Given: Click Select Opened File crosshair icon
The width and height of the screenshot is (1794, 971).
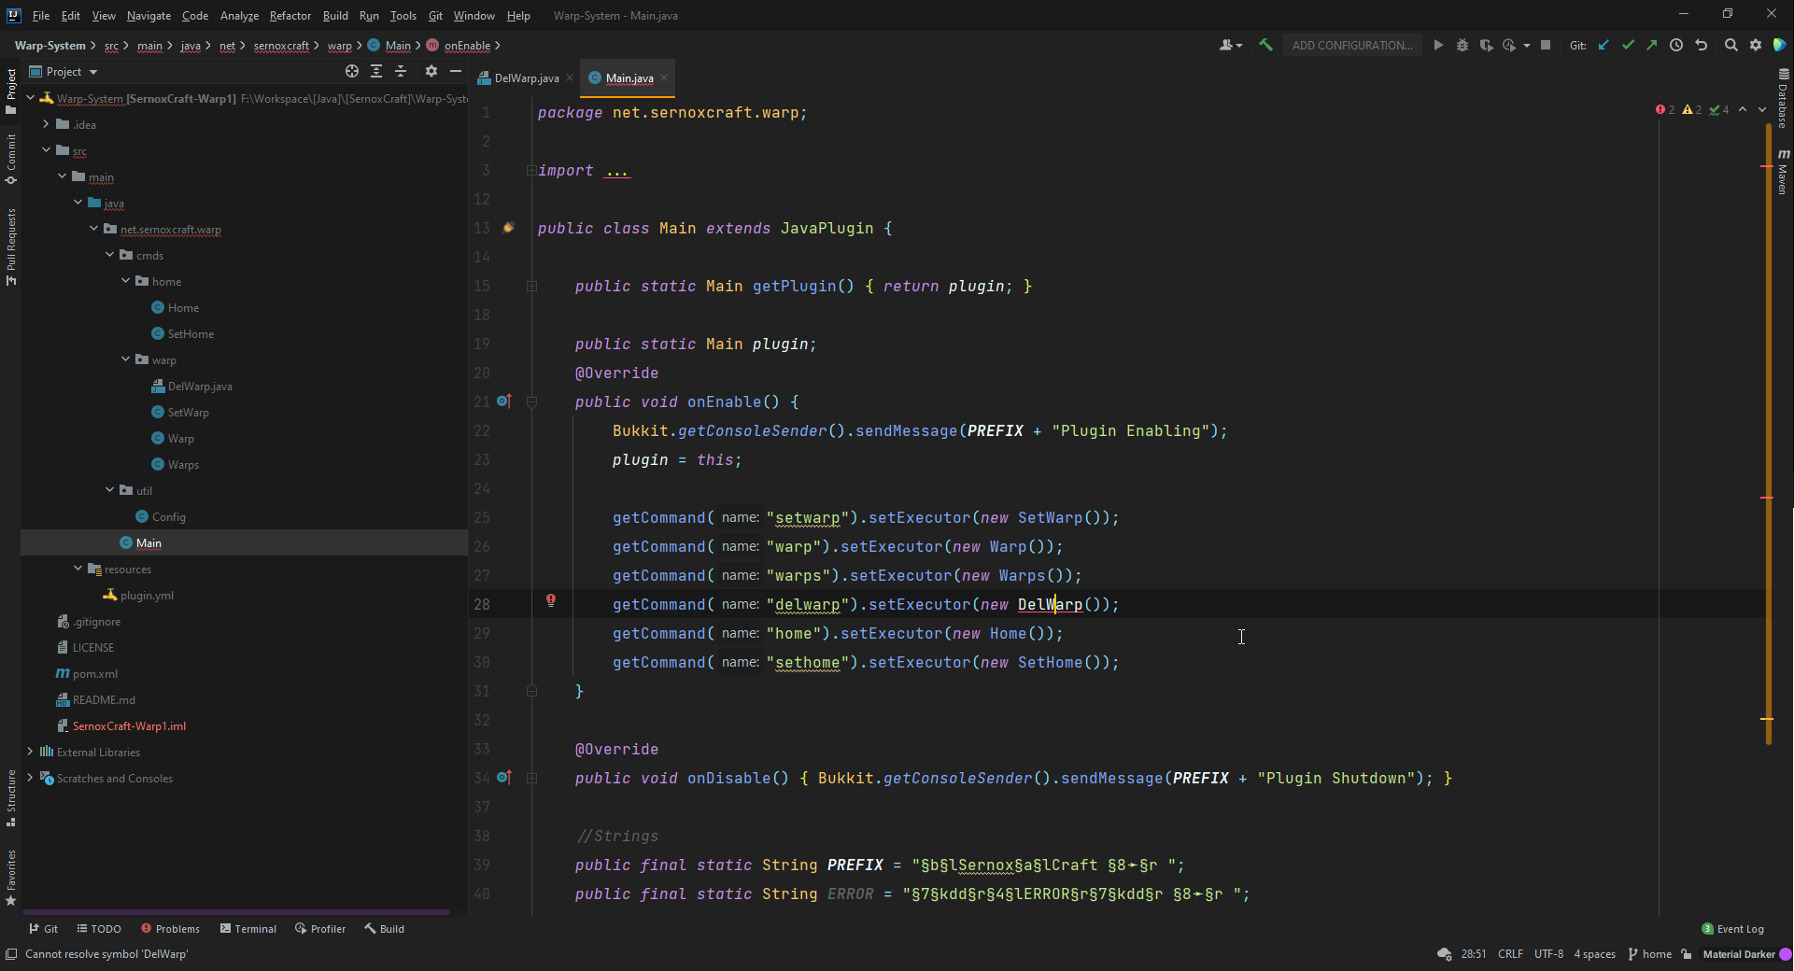Looking at the screenshot, I should (x=351, y=71).
